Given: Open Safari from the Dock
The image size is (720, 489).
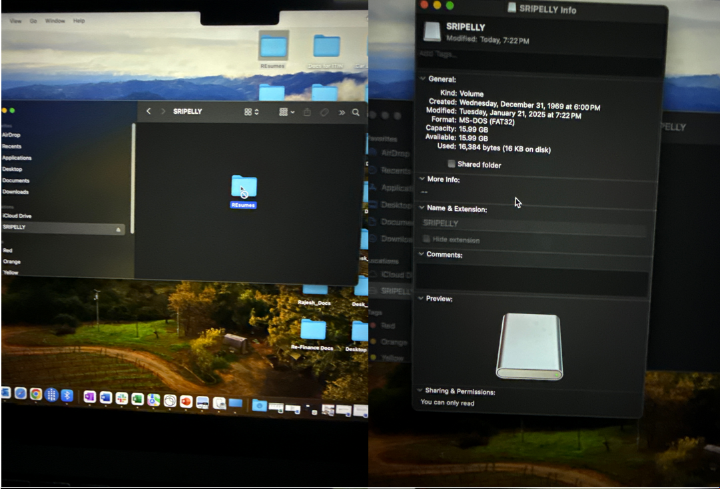Looking at the screenshot, I should coord(20,393).
